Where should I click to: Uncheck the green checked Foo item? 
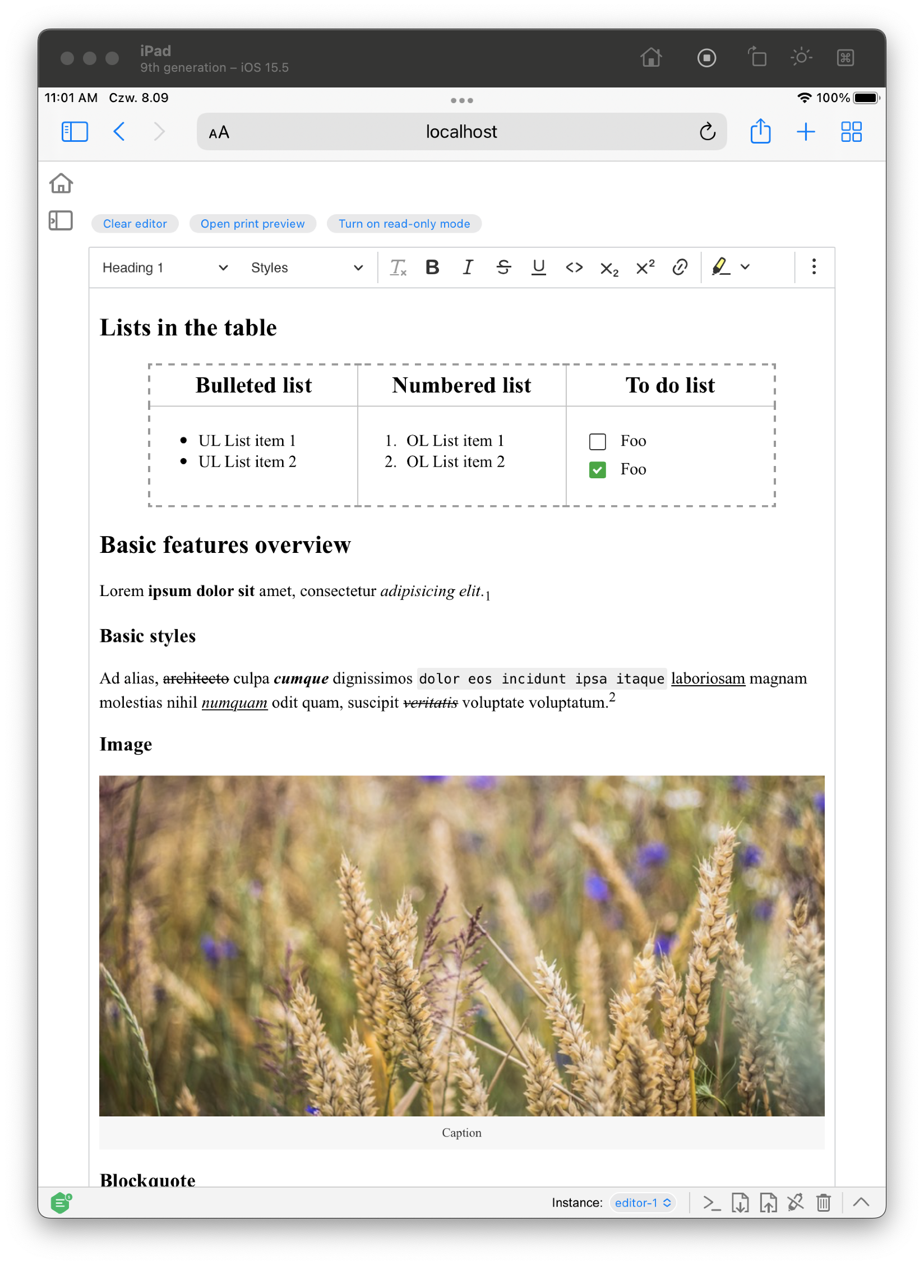pyautogui.click(x=597, y=469)
